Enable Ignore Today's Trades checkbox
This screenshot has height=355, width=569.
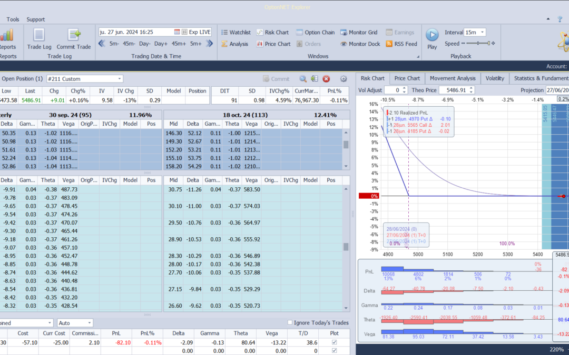coord(290,323)
